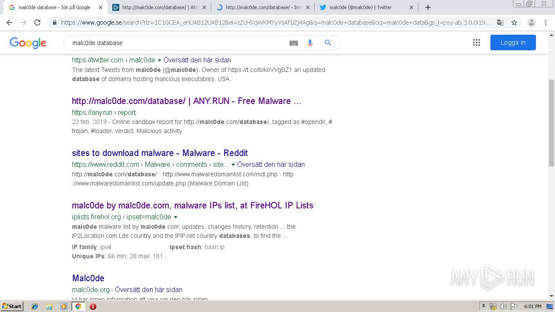Go back using the browser back arrow

(x=10, y=23)
